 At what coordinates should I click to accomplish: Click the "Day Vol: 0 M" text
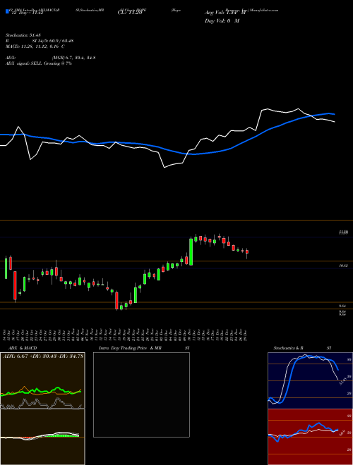click(222, 21)
